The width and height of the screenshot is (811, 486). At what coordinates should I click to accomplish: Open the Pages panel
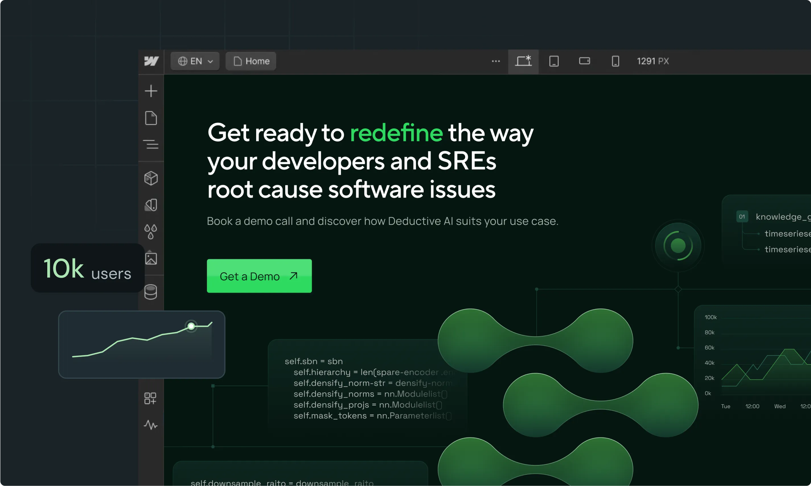pyautogui.click(x=151, y=118)
